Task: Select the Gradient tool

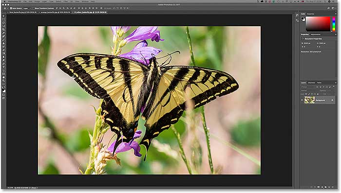Action: 3,53
